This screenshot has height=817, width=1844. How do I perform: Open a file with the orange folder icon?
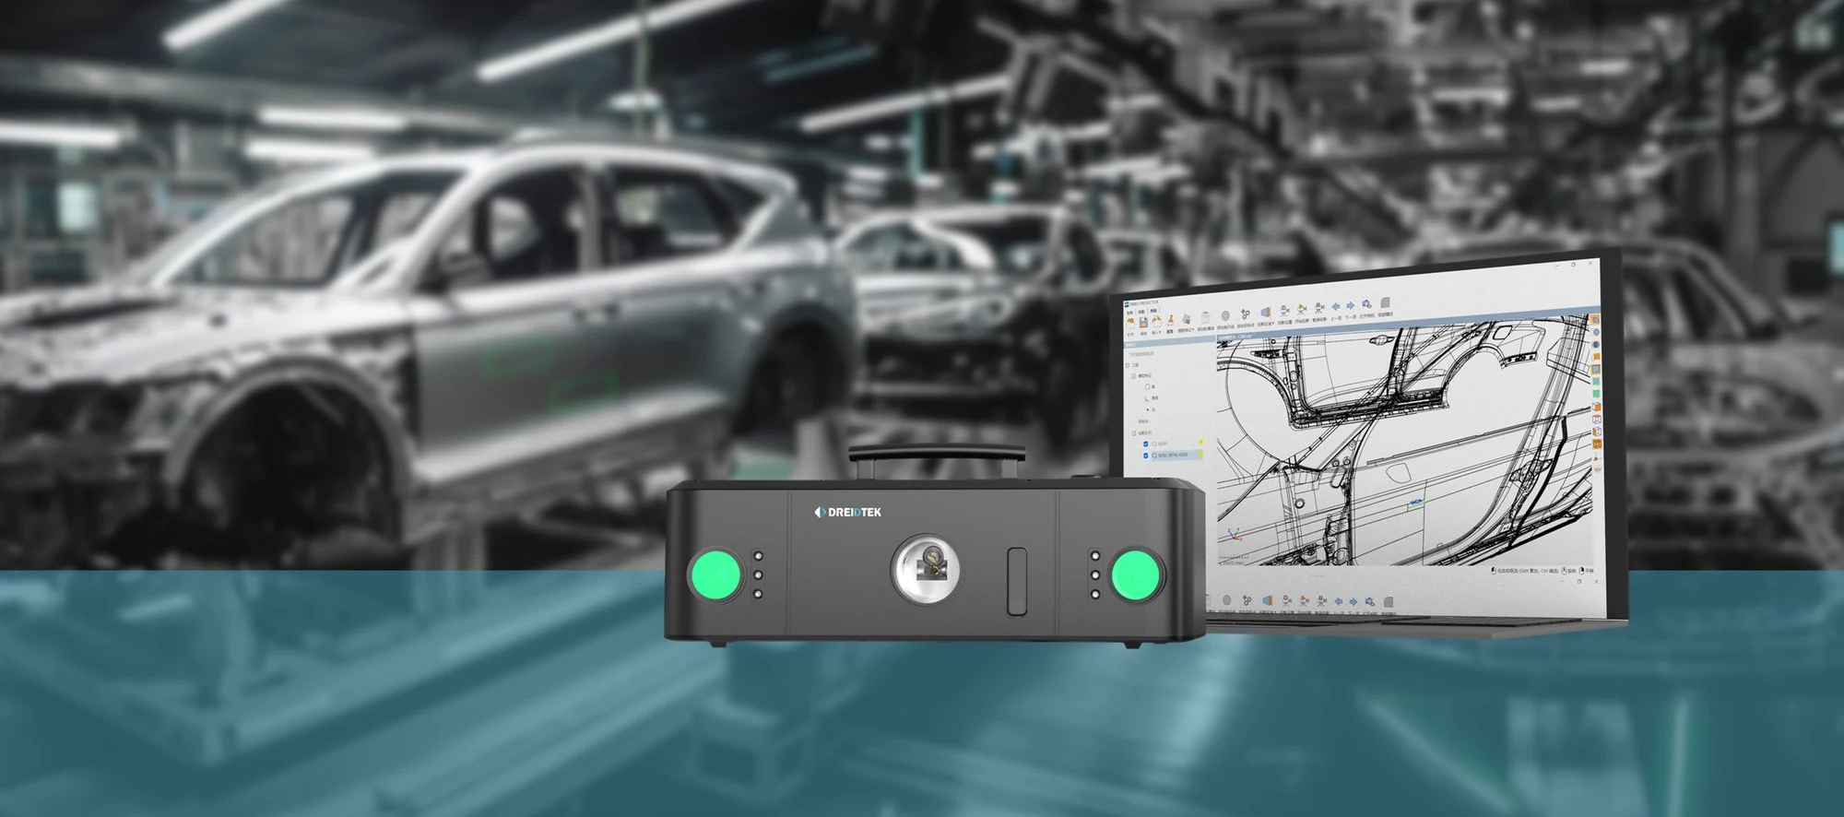1130,323
